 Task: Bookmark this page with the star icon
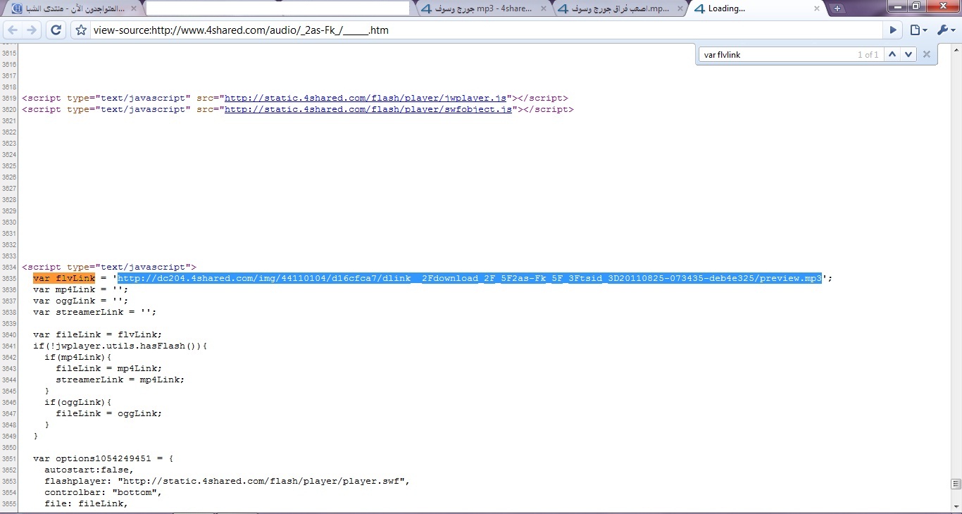click(x=81, y=30)
